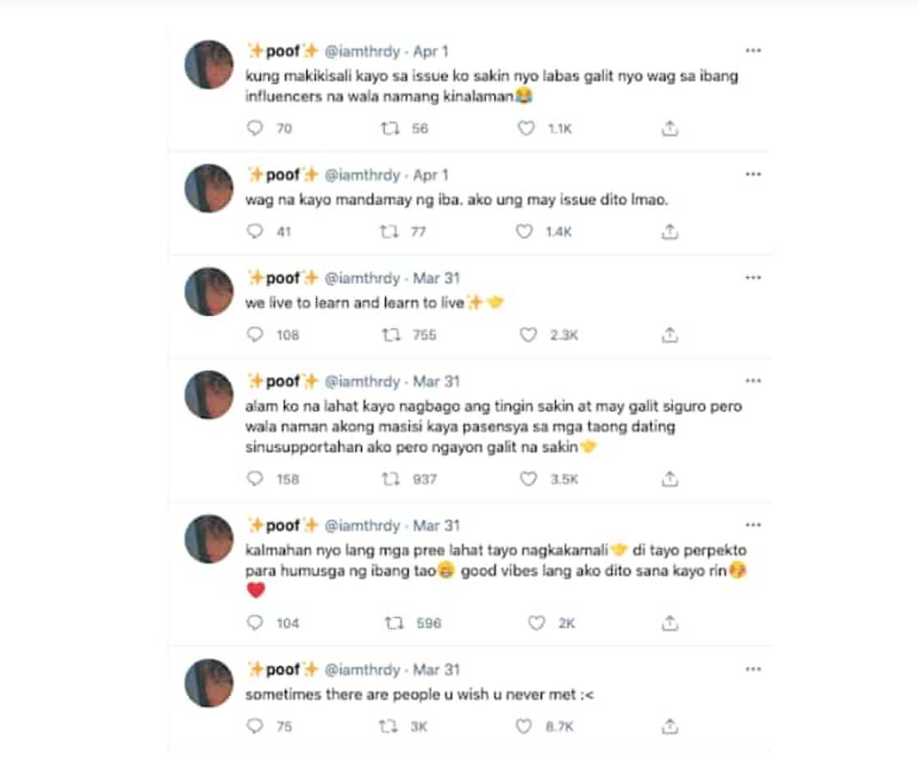Select the reply icon on the top 'kung makikisali' tweet
Viewport: 919px width, 769px height.
[254, 128]
